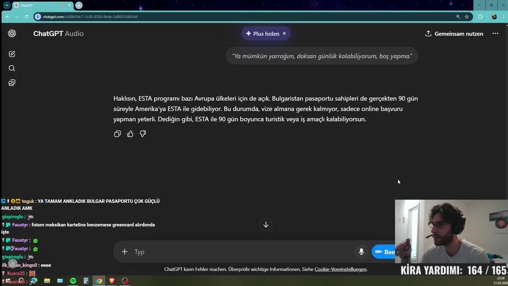Image resolution: width=508 pixels, height=286 pixels.
Task: Open the tab search dropdown arrow
Action: 7,5
